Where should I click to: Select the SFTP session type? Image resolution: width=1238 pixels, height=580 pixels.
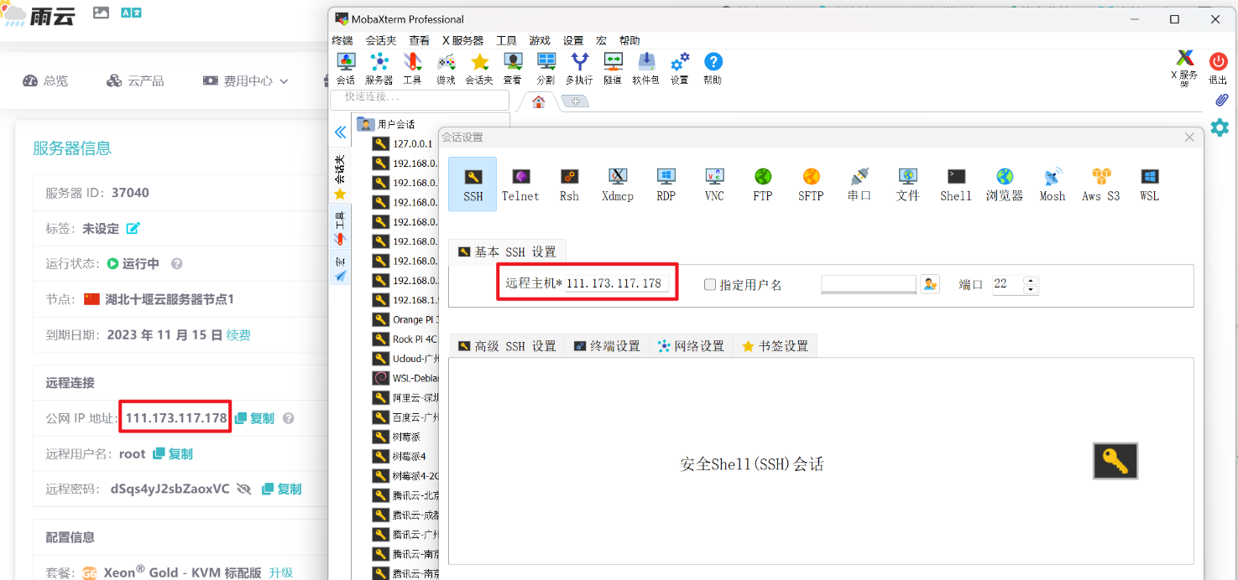[x=811, y=184]
